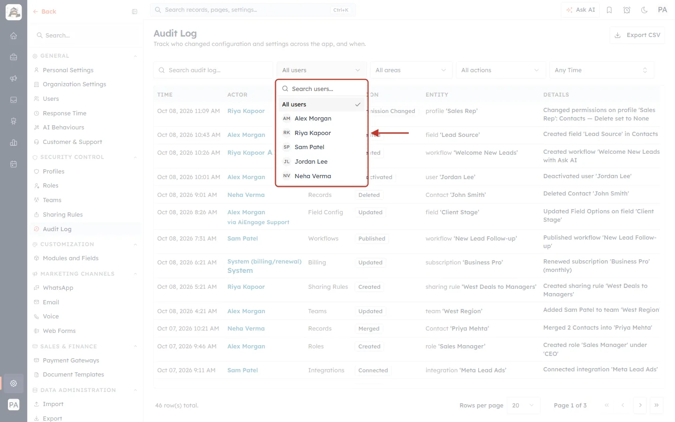
Task: Open the Any Time date filter
Action: click(601, 70)
